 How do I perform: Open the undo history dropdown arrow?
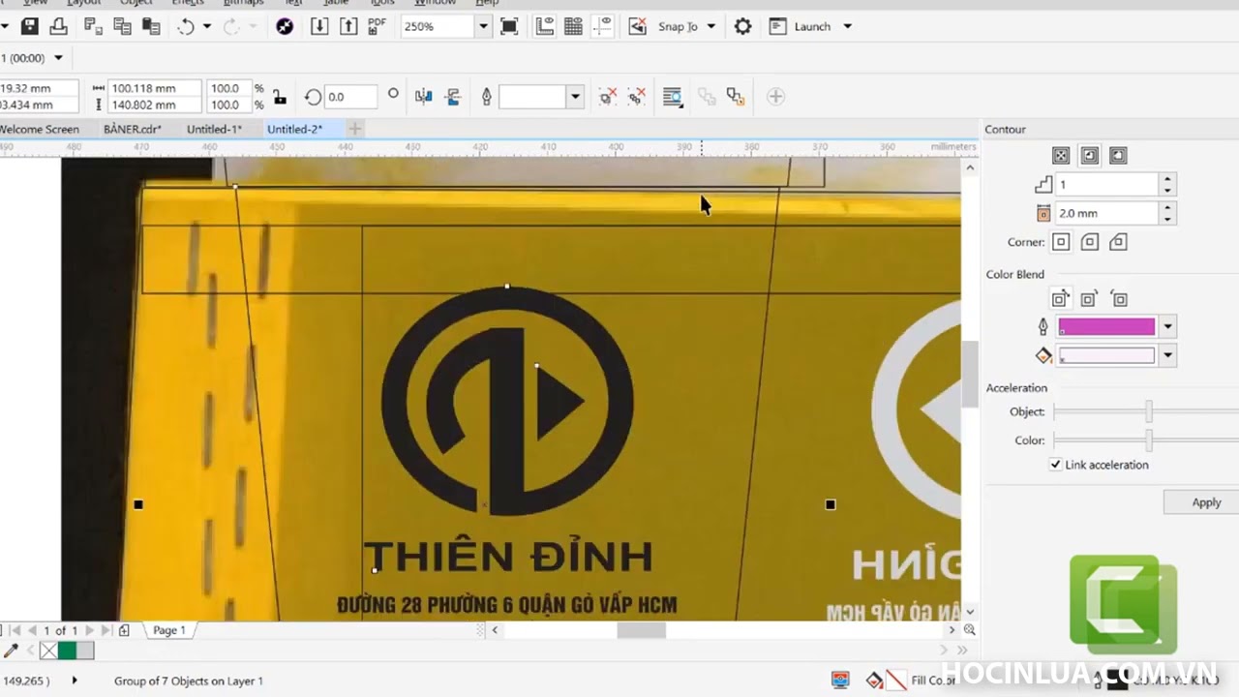206,27
